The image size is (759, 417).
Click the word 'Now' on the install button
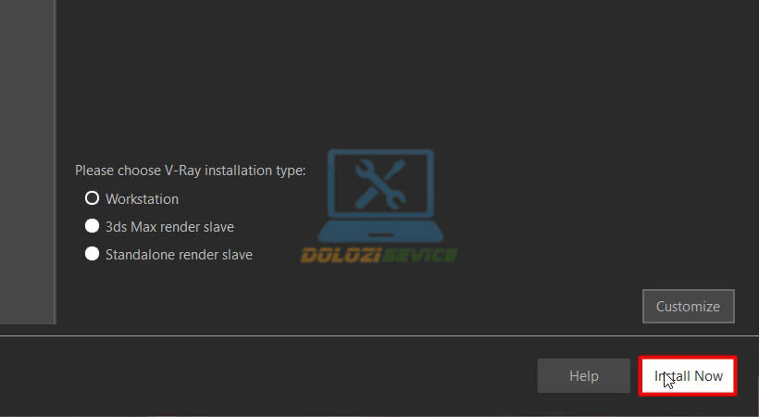(x=709, y=376)
